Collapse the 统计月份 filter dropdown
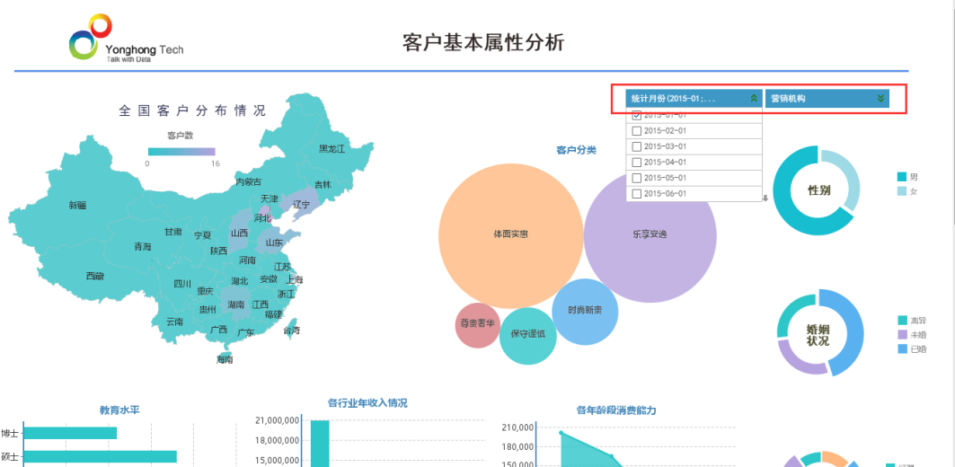 [x=754, y=98]
